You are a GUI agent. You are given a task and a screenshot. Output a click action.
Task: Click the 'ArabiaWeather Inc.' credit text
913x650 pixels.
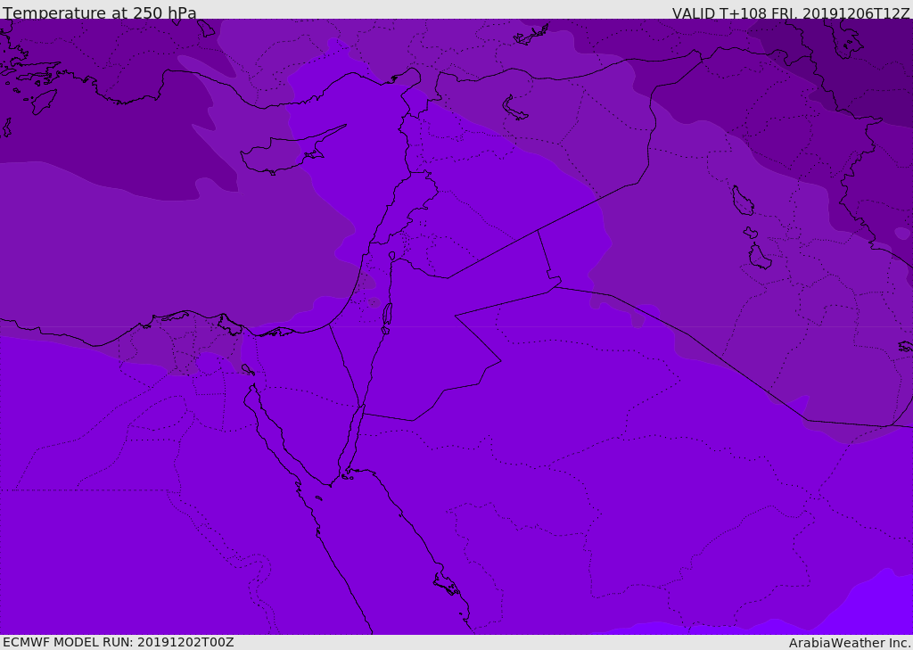851,643
